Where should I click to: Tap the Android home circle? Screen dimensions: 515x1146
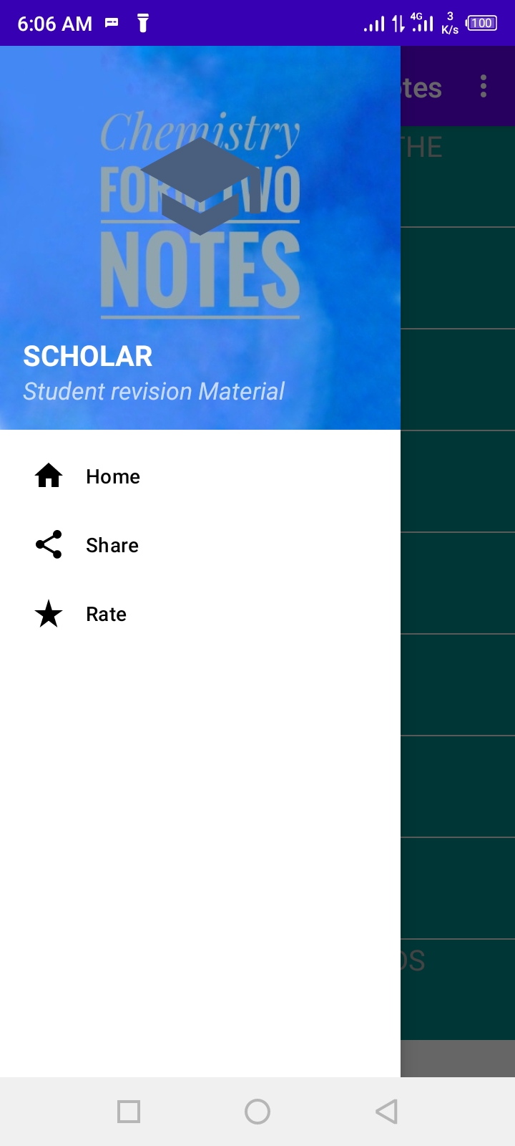pyautogui.click(x=257, y=1112)
